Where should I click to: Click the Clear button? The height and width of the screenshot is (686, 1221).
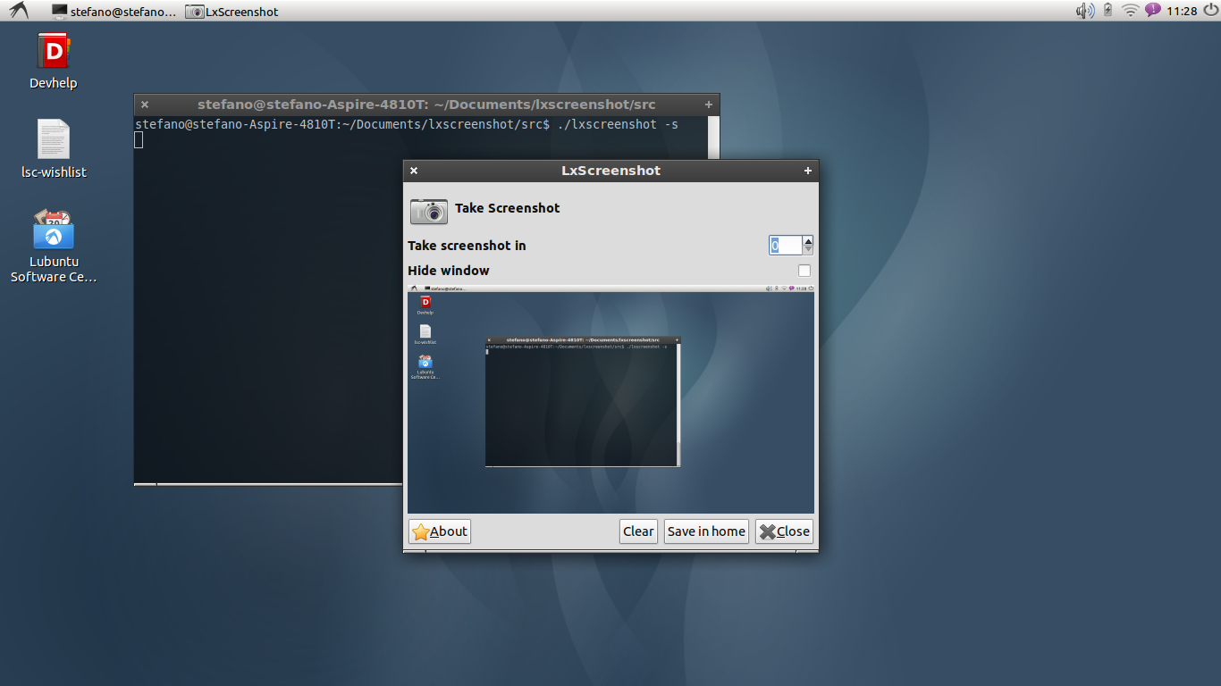pos(638,531)
